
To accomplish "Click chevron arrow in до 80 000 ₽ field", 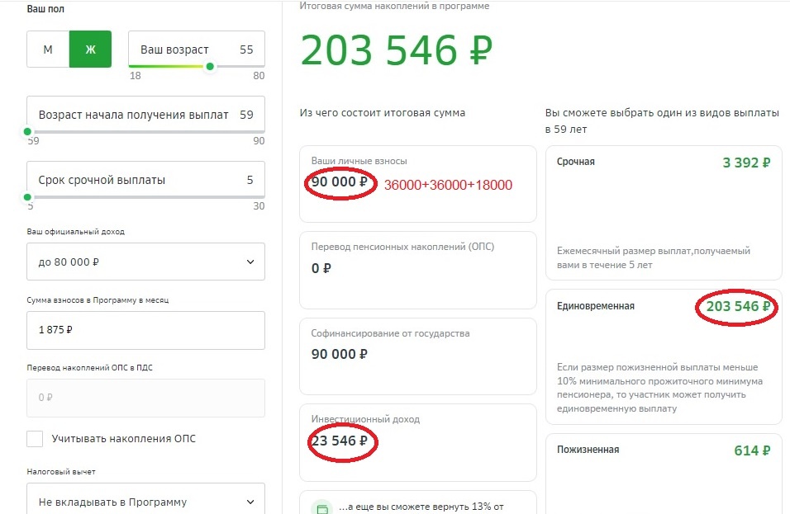I will pos(250,262).
